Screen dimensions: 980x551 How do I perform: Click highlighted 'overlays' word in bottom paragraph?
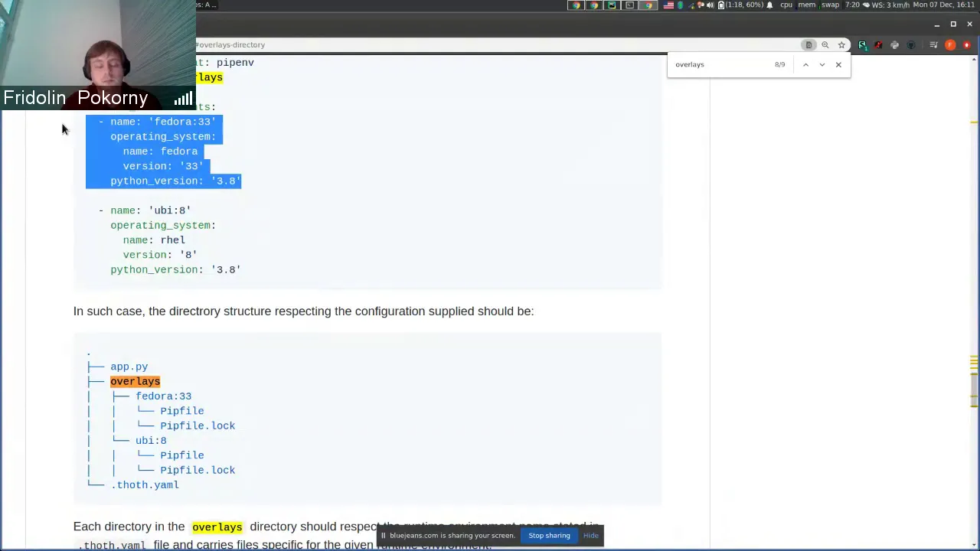point(217,527)
